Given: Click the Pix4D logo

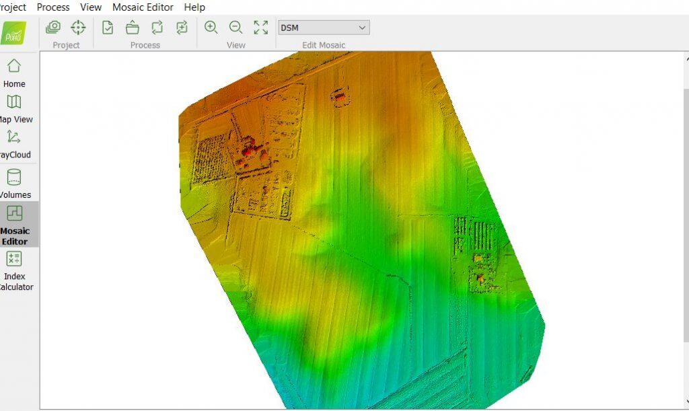Looking at the screenshot, I should point(14,33).
